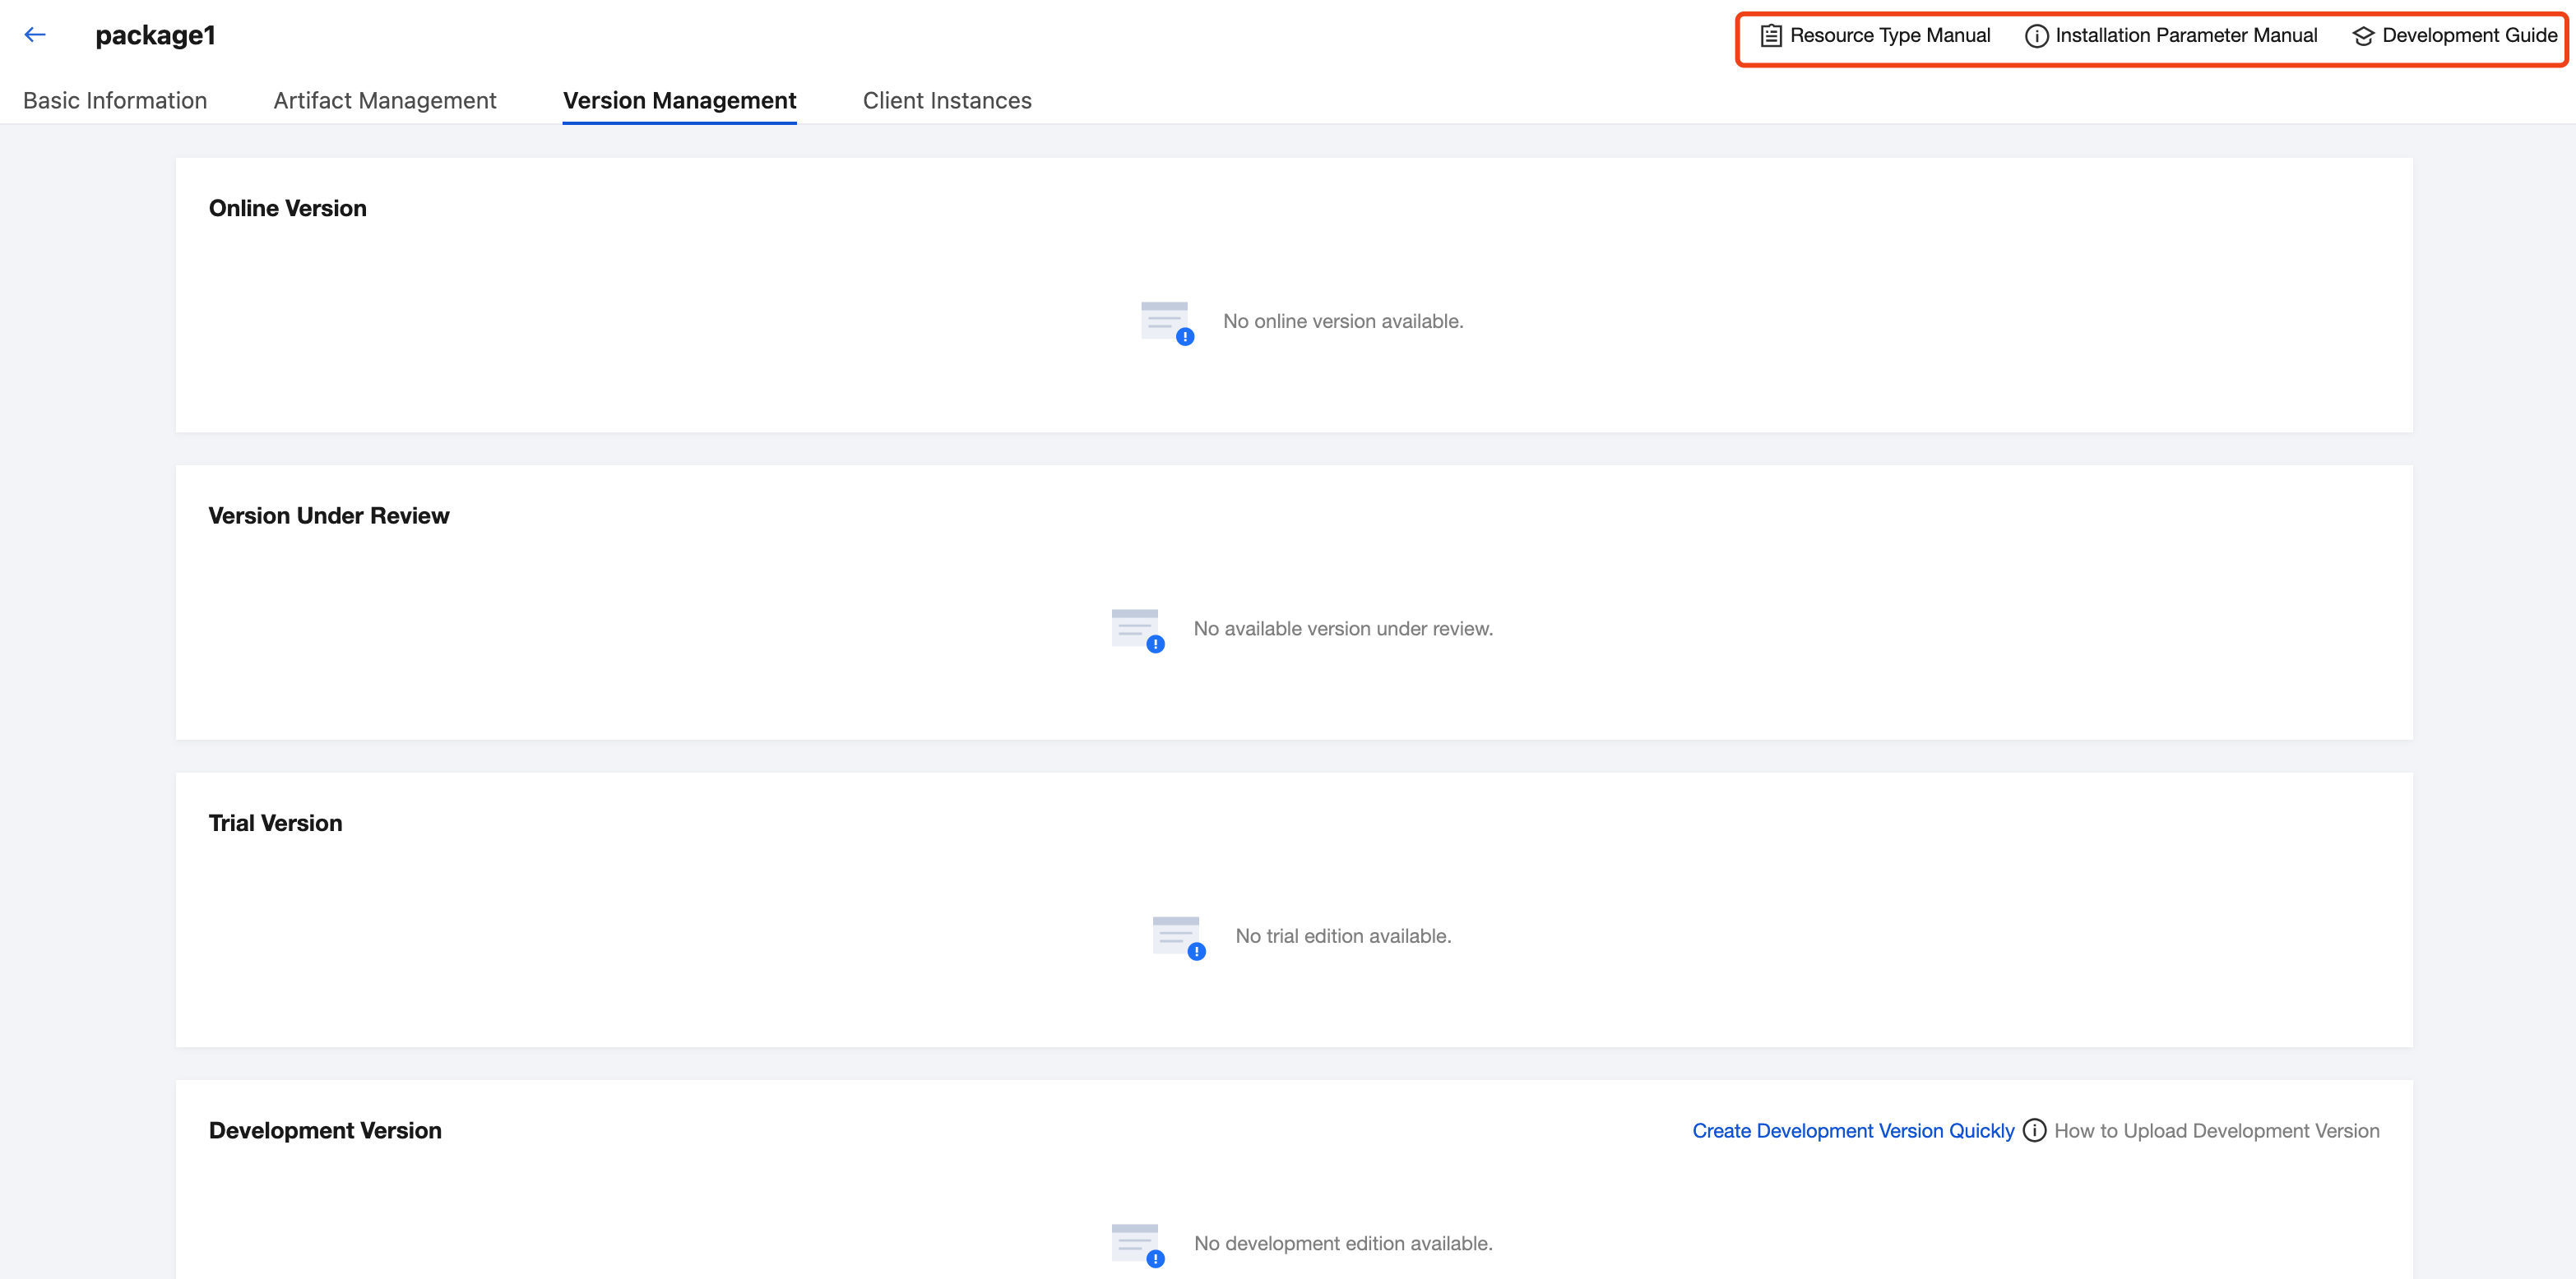2576x1279 pixels.
Task: Open the Development Guide link
Action: point(2469,36)
